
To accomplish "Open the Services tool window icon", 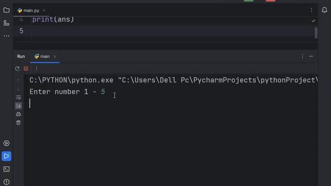I will 6,144.
